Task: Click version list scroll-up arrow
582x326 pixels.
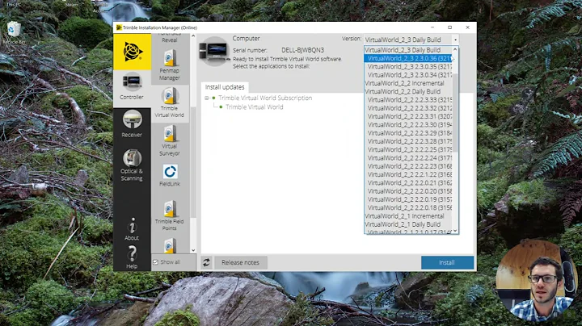Action: point(455,50)
